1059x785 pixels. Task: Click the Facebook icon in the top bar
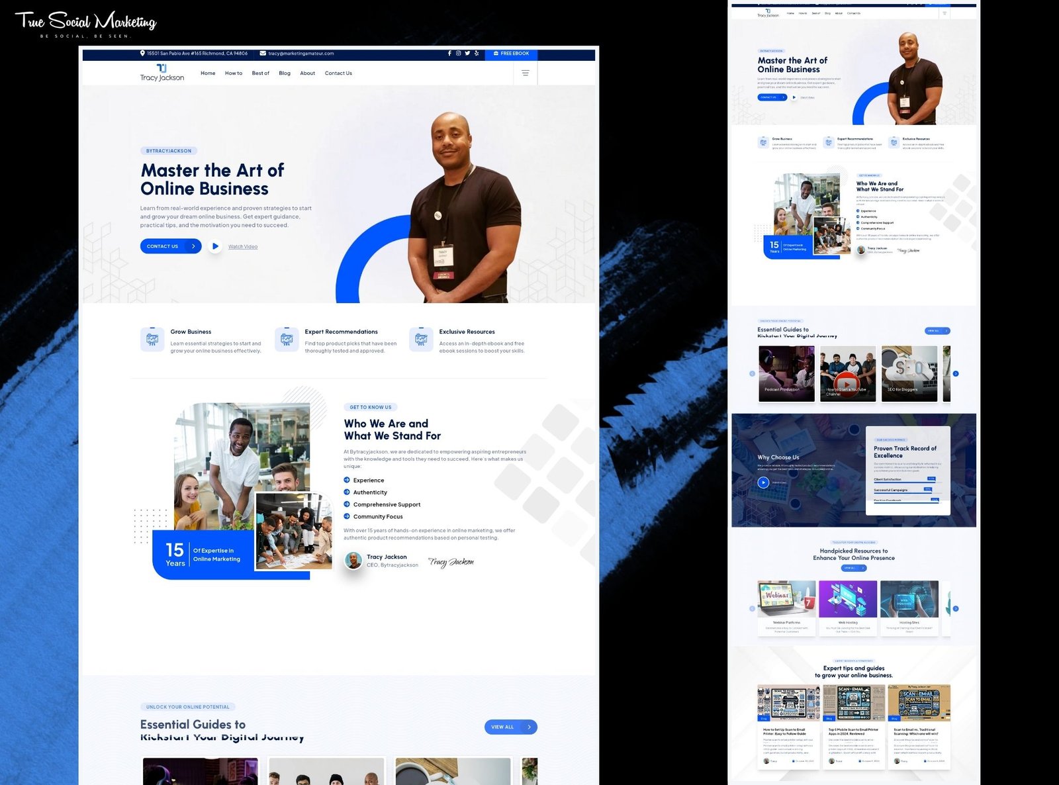(x=449, y=54)
